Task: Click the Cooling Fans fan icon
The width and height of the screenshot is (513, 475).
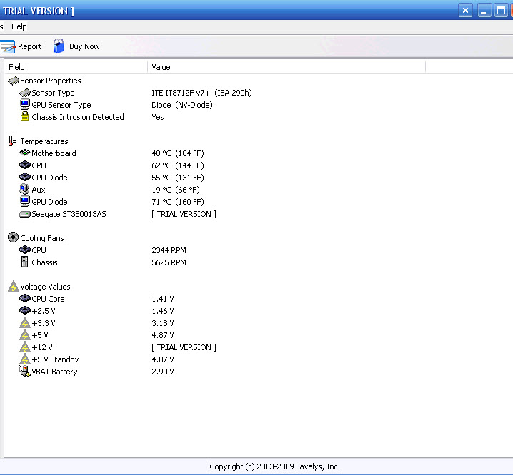Action: tap(13, 237)
